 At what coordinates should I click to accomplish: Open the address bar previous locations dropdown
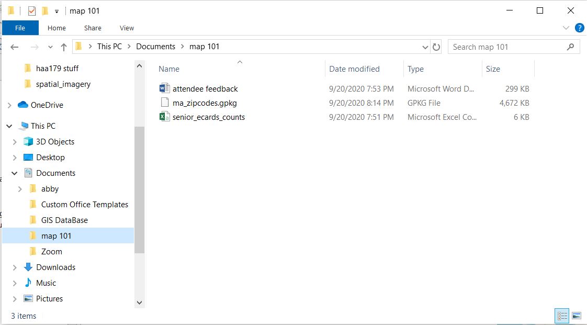425,47
